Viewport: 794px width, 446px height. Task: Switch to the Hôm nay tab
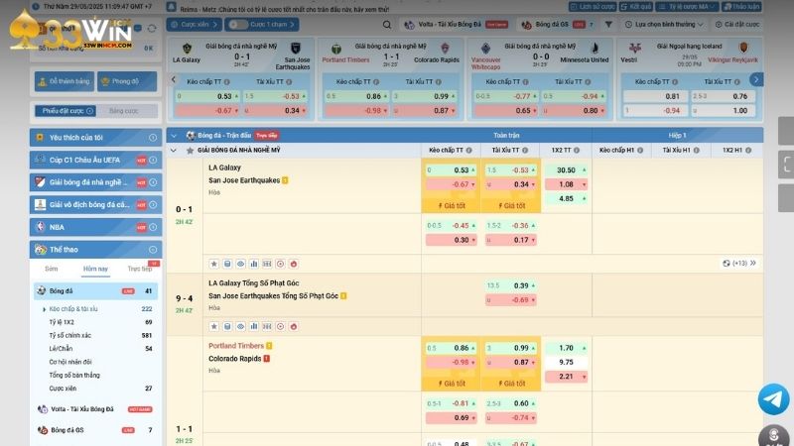95,269
